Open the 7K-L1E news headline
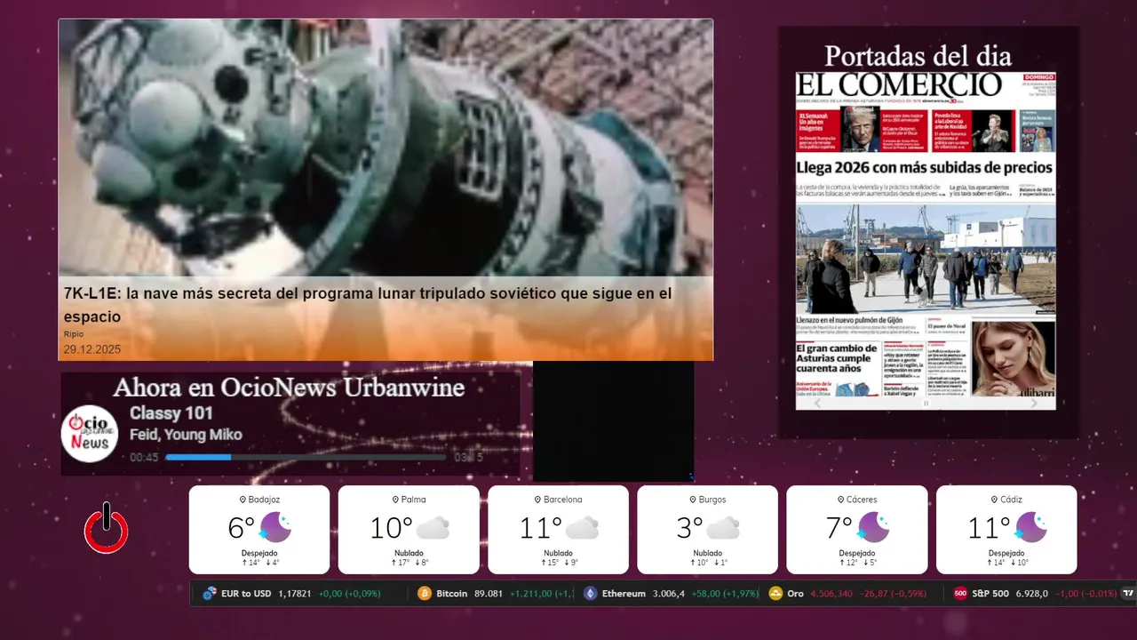Image resolution: width=1137 pixels, height=640 pixels. (368, 304)
